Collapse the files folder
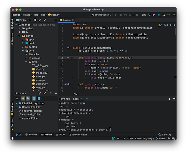The image size is (187, 154). click(x=26, y=62)
